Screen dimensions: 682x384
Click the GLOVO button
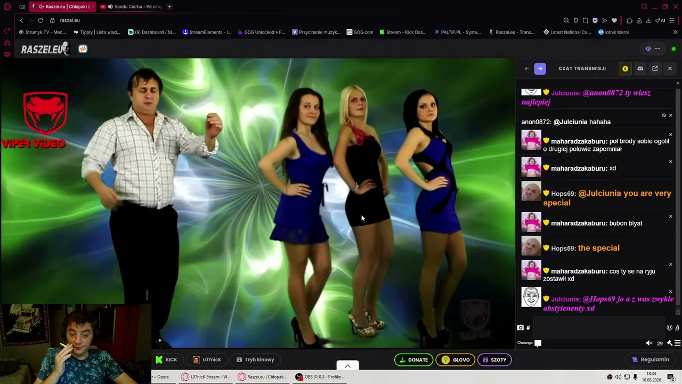pyautogui.click(x=456, y=360)
